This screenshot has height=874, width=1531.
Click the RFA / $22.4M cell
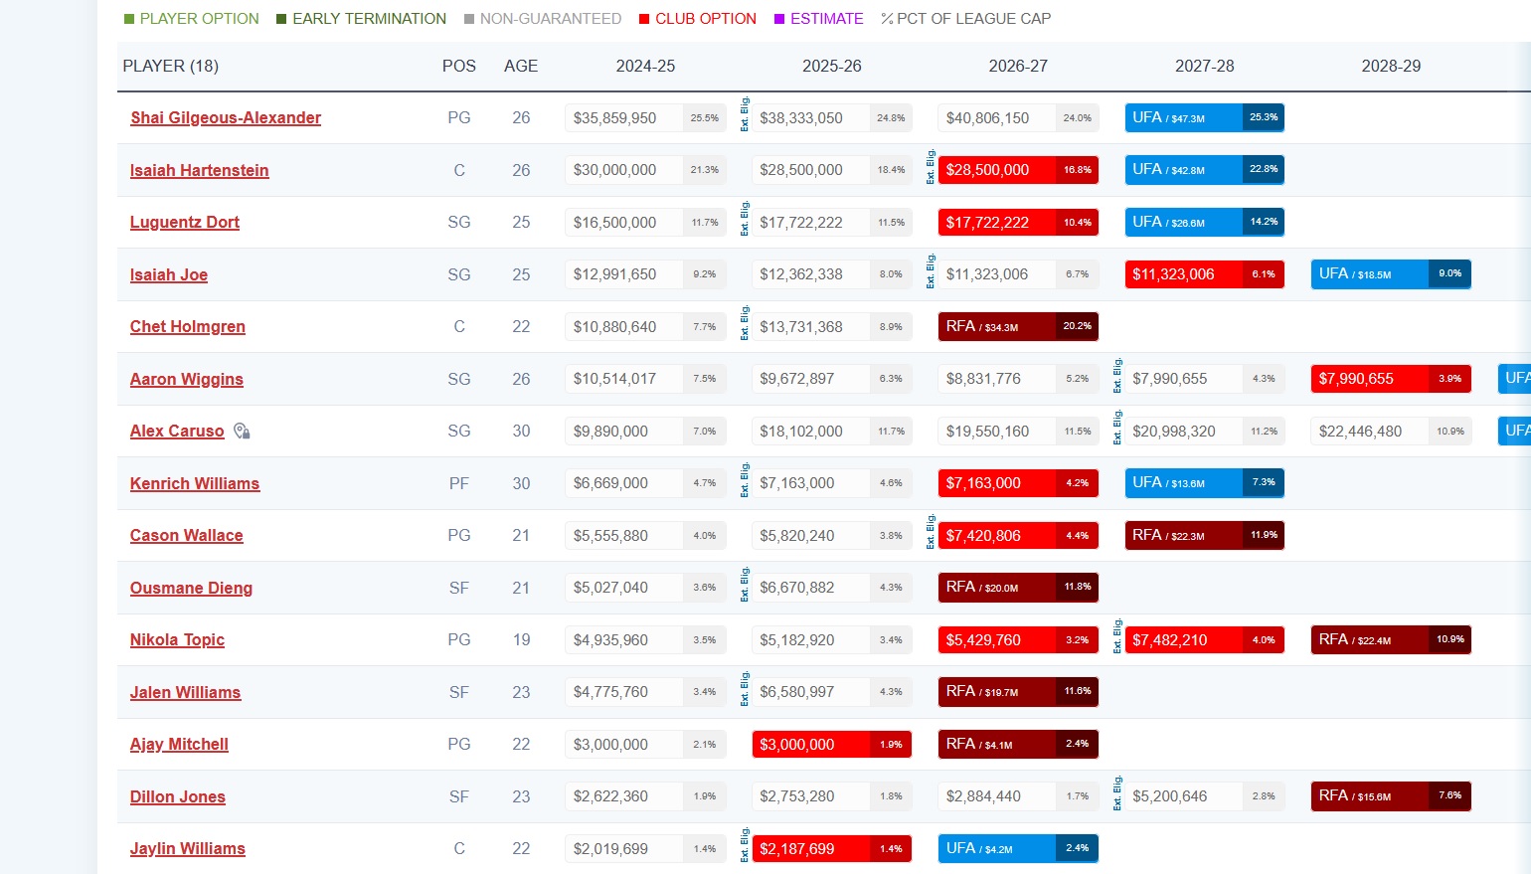[1391, 639]
